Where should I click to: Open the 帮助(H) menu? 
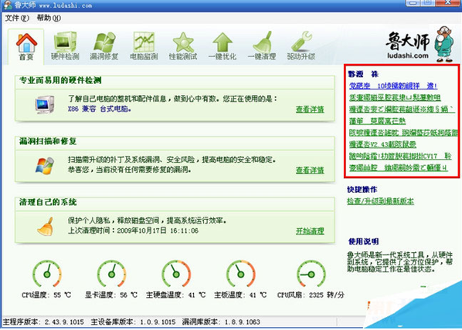click(49, 19)
